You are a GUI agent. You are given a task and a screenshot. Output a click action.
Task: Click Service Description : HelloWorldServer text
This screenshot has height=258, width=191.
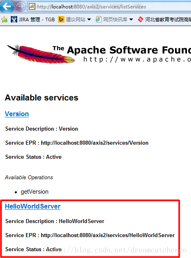55,221
